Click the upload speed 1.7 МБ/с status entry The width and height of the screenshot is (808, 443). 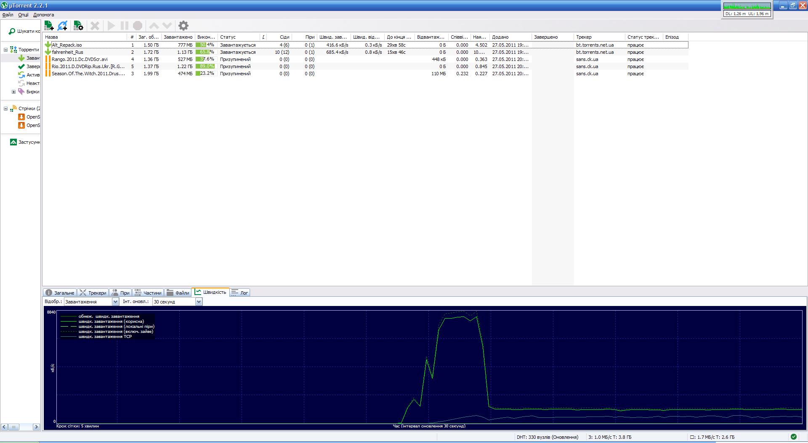[x=712, y=437]
